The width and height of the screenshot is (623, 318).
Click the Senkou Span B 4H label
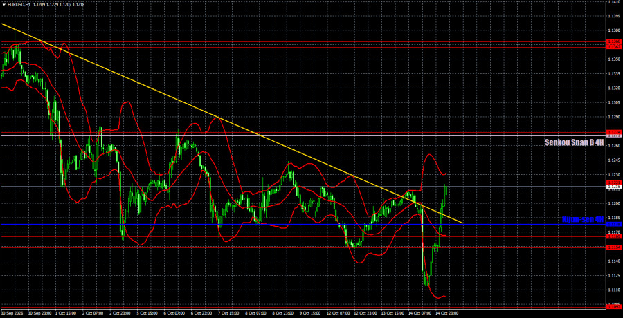[575, 143]
